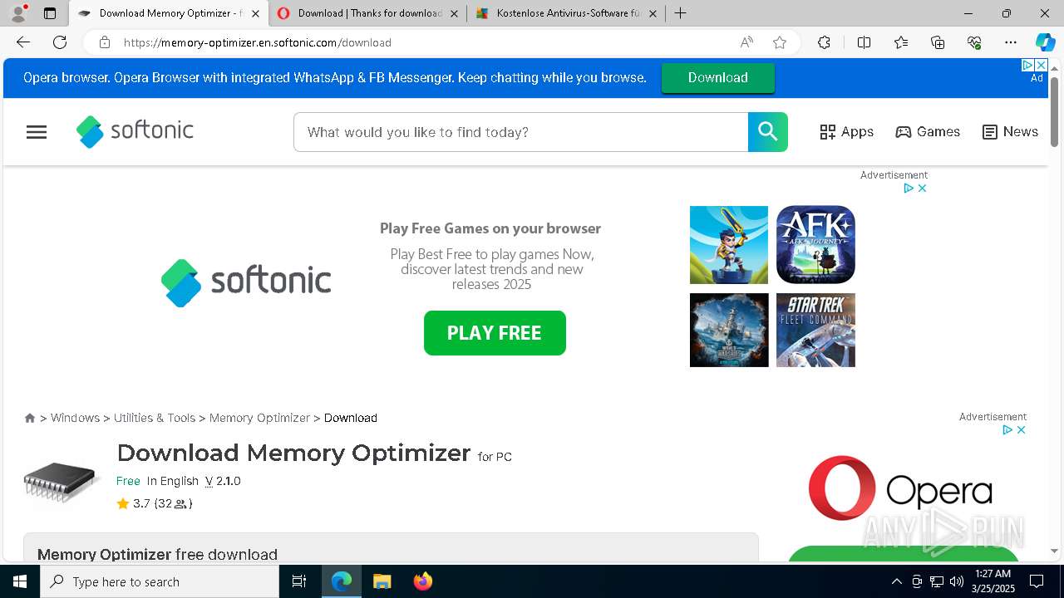Click the taskbar search box

(x=160, y=581)
